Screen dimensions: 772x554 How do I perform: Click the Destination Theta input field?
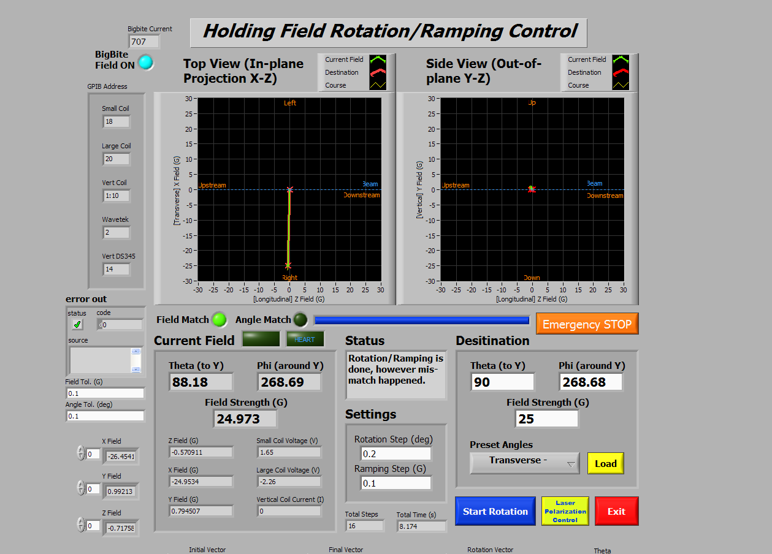coord(503,382)
